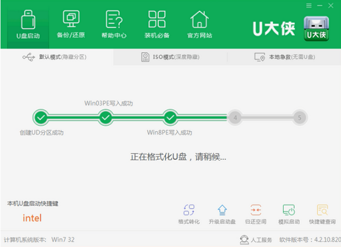
Task: Contact 人工服务 customer support
Action: (x=256, y=240)
